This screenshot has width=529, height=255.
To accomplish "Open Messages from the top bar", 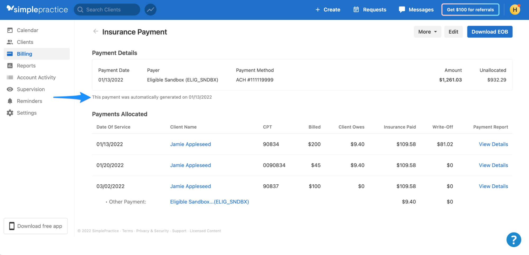I will 416,10.
